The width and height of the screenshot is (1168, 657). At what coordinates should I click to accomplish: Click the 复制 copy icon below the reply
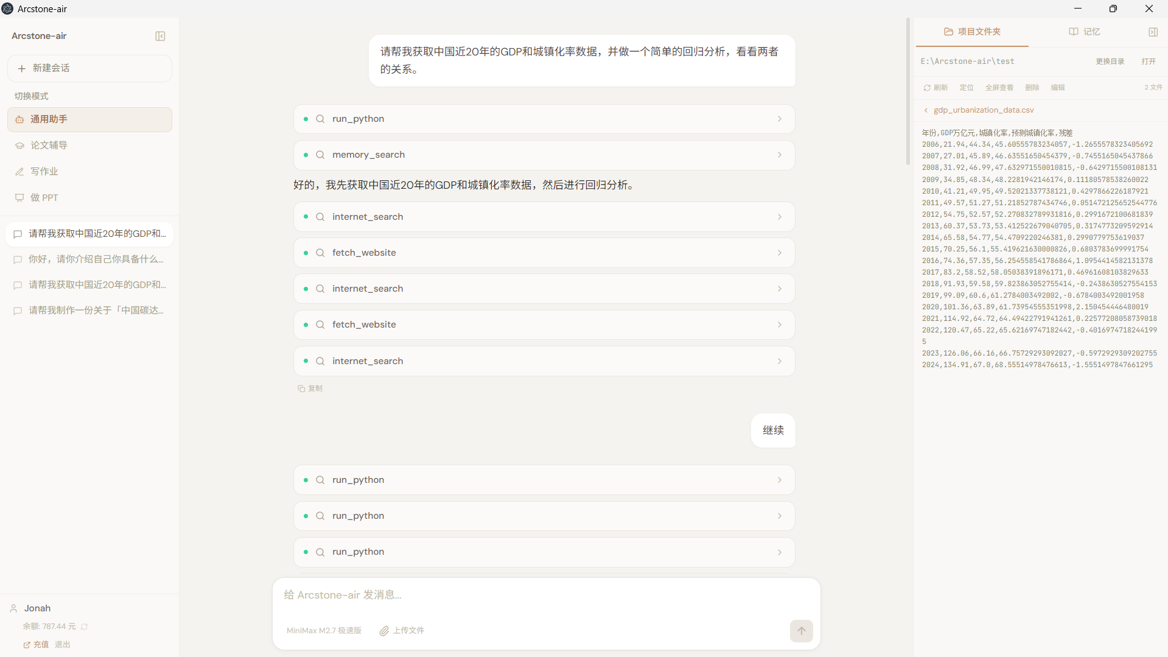pyautogui.click(x=301, y=388)
